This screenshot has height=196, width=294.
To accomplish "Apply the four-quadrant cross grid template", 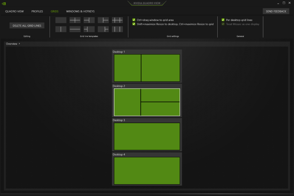I will coord(75,20).
